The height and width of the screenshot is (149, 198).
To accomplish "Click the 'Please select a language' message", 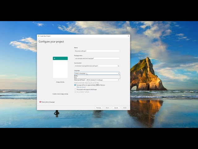I will (x=48, y=102).
